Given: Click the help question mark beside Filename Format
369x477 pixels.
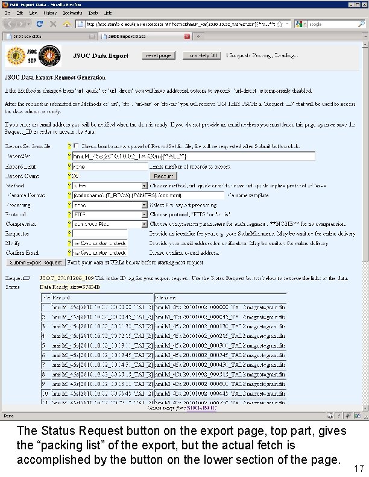Looking at the screenshot, I should [x=69, y=195].
